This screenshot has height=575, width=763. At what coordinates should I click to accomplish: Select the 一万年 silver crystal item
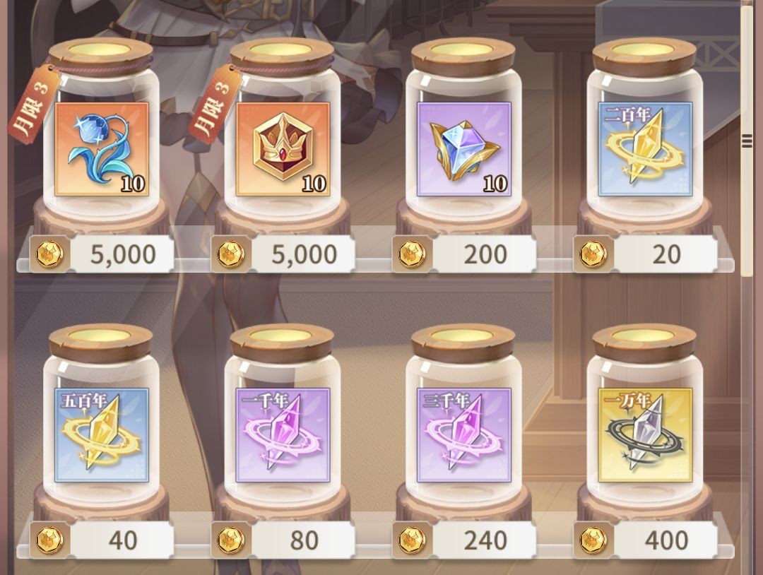tap(645, 435)
